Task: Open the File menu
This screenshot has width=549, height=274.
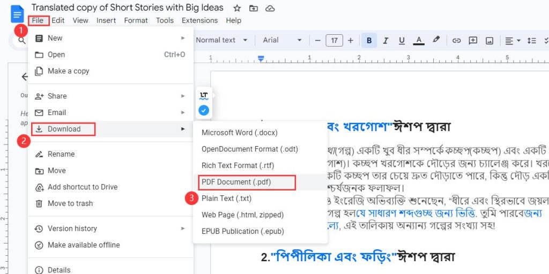Action: [x=38, y=20]
